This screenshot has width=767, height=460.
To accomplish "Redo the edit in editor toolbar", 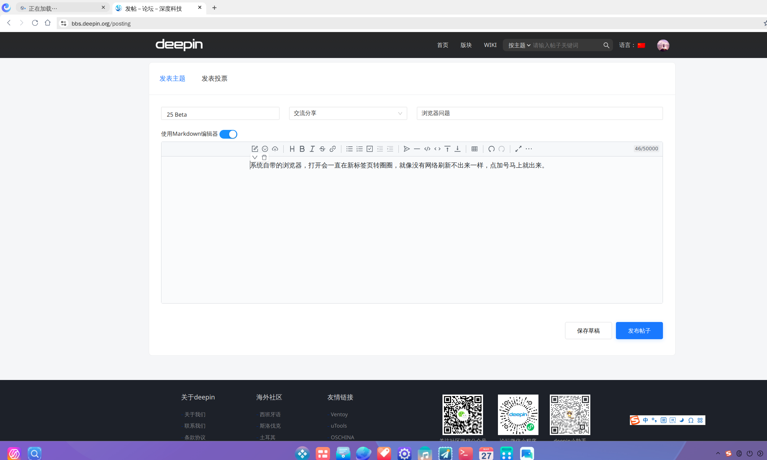I will [x=501, y=149].
